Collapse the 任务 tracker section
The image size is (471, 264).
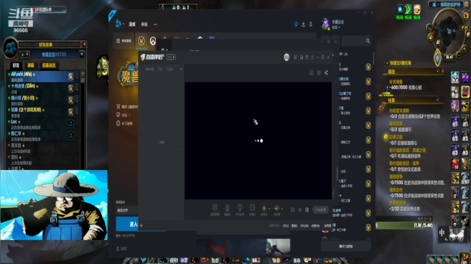pos(438,99)
